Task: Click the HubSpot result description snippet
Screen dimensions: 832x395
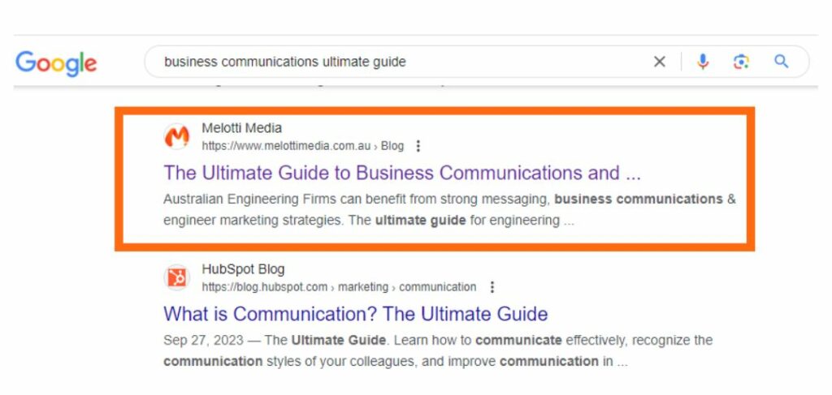Action: [x=438, y=350]
